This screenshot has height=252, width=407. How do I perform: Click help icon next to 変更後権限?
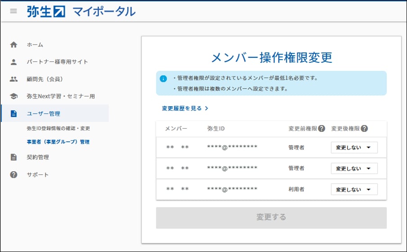364,129
